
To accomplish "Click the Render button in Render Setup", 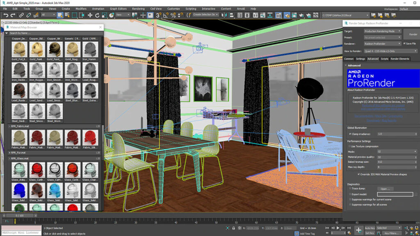I will 413,34.
